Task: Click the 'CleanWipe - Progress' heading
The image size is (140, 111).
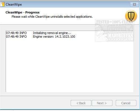Action: 23,12
